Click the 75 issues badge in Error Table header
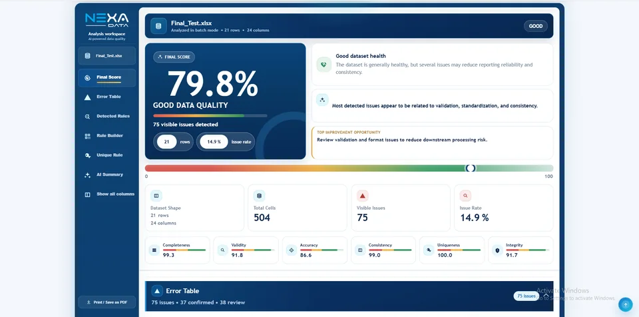This screenshot has height=317, width=639. click(x=526, y=296)
